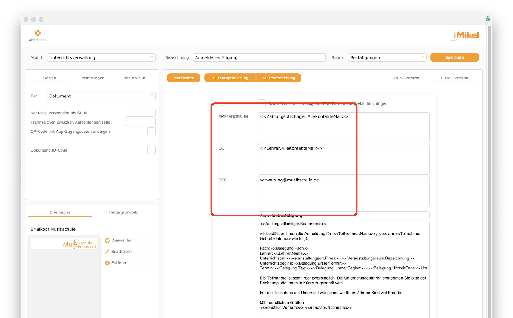Click the Auswählen refresh arrow icon
Viewport: 513px width, 318px height.
click(108, 241)
